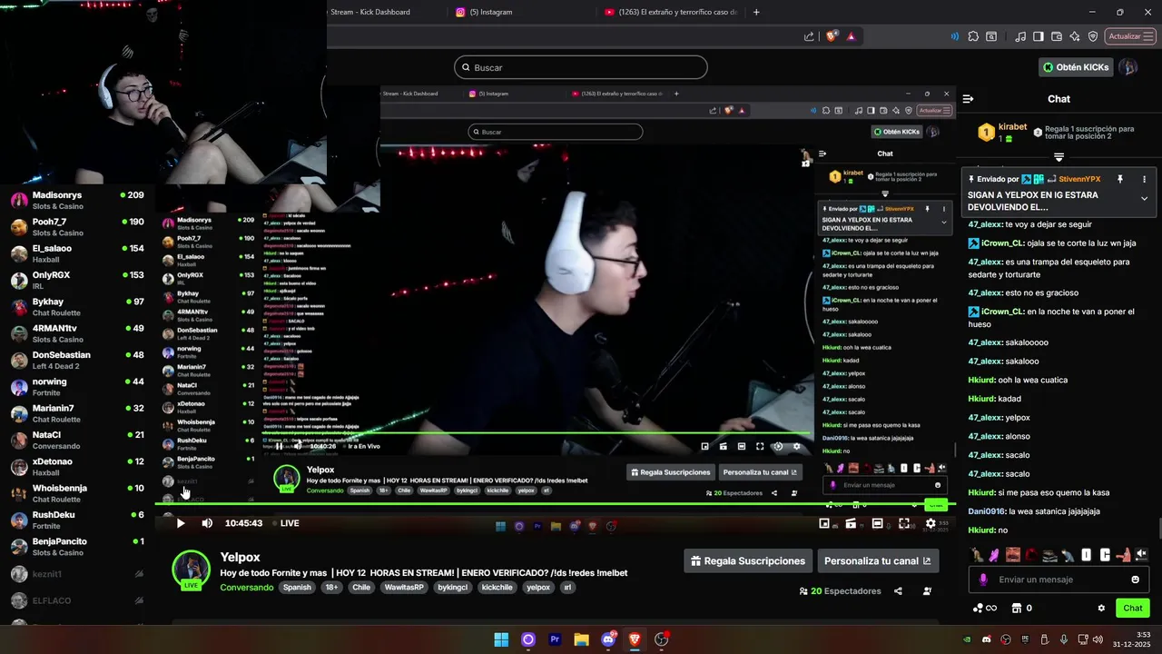Toggle the muted sound emote
The height and width of the screenshot is (654, 1162).
coord(1141,554)
